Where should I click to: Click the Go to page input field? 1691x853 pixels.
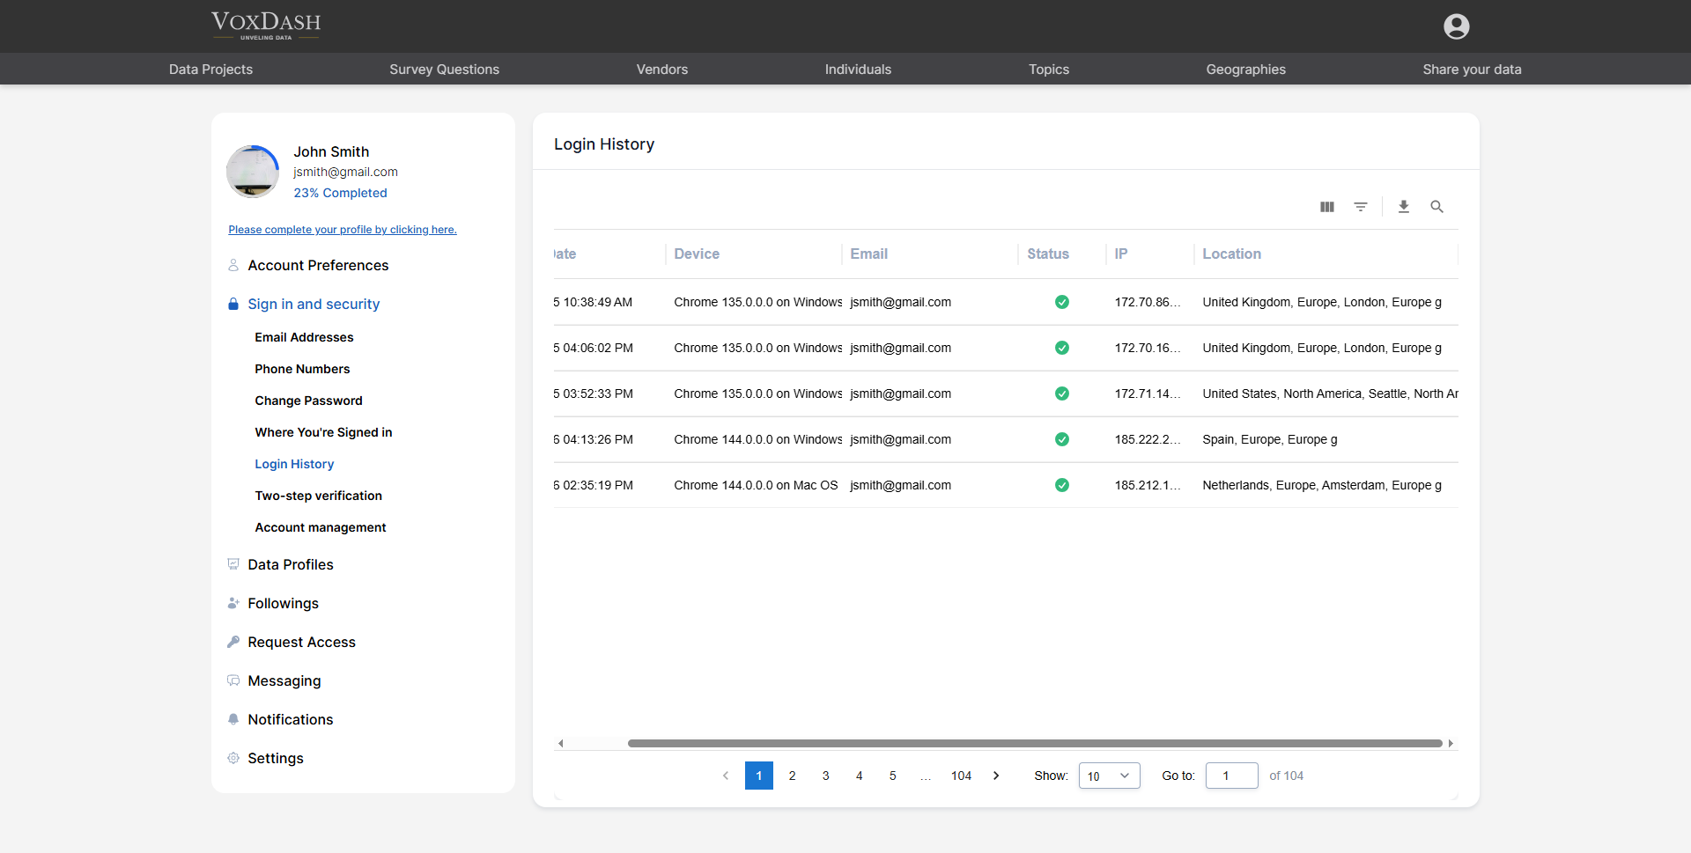tap(1231, 776)
